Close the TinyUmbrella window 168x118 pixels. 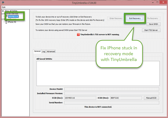[163, 2]
